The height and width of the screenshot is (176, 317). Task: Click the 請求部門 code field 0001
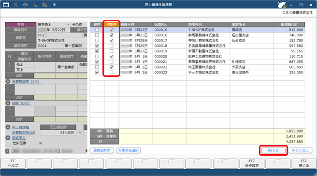(50, 46)
